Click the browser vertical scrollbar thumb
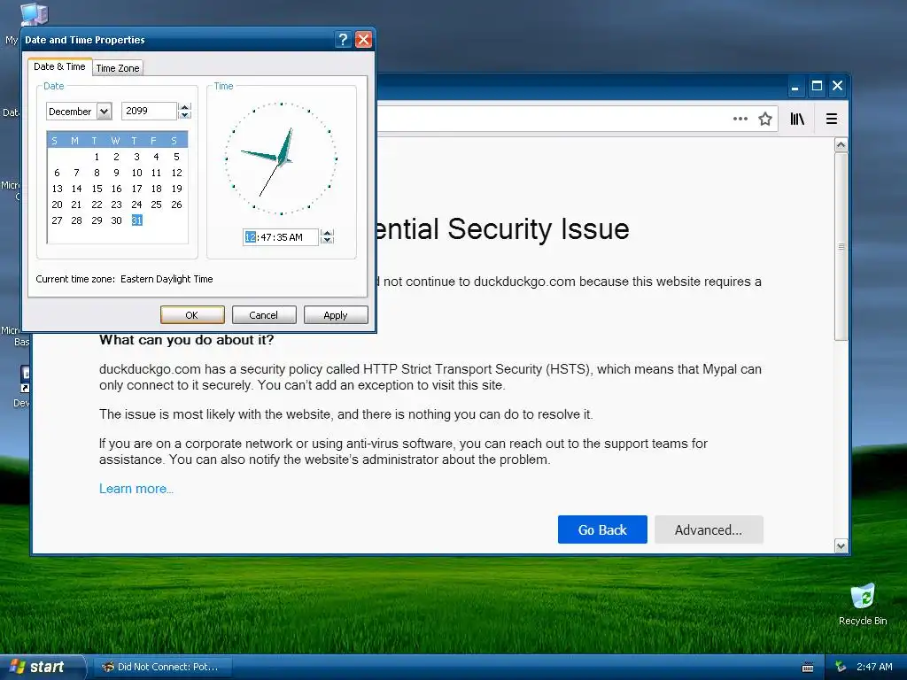907x680 pixels. coord(841,246)
